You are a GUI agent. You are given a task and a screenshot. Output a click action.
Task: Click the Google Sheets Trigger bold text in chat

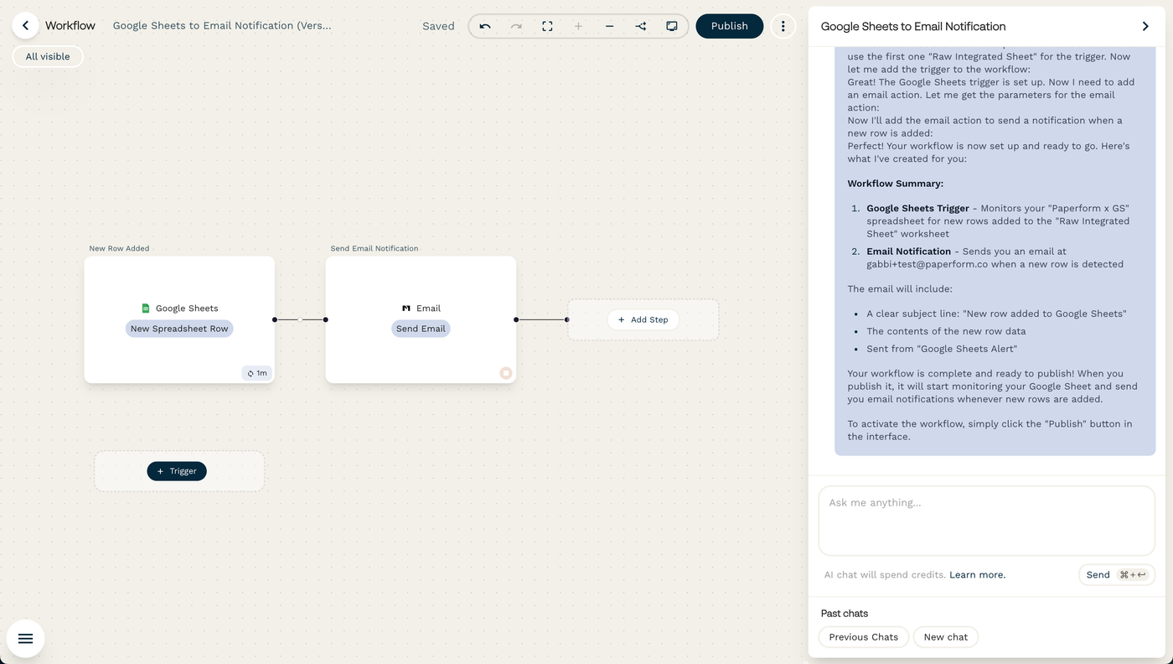tap(917, 208)
